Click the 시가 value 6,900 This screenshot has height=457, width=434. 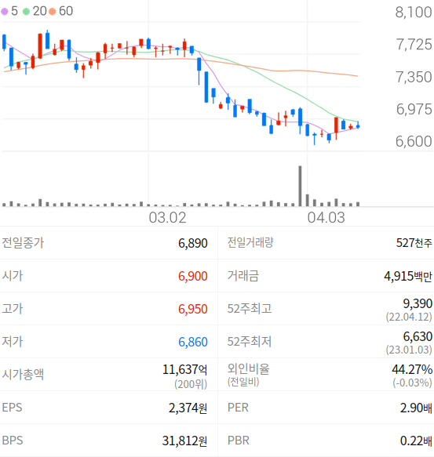coord(193,276)
